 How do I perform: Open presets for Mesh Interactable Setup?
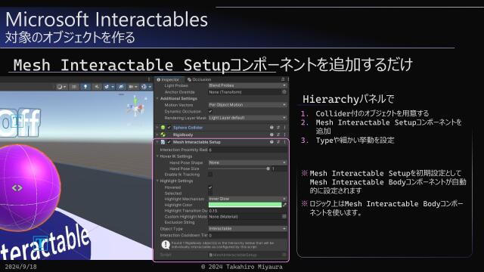click(x=278, y=142)
